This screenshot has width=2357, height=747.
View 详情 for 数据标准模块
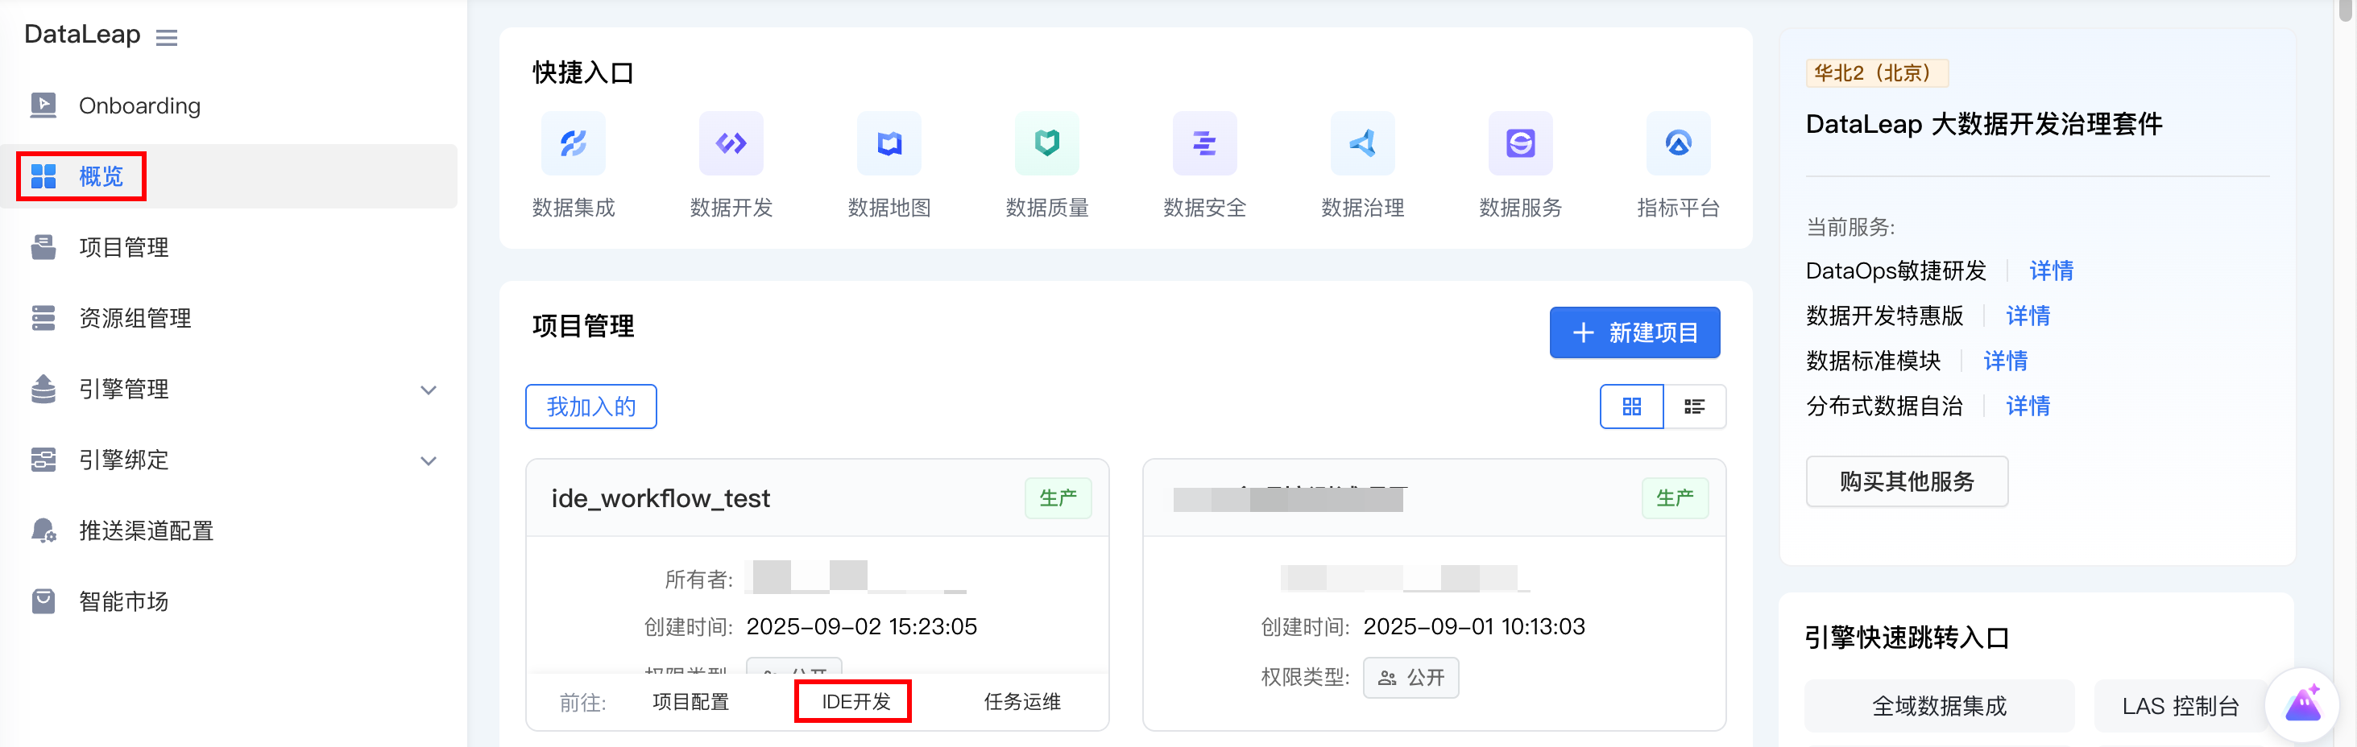[x=2006, y=361]
